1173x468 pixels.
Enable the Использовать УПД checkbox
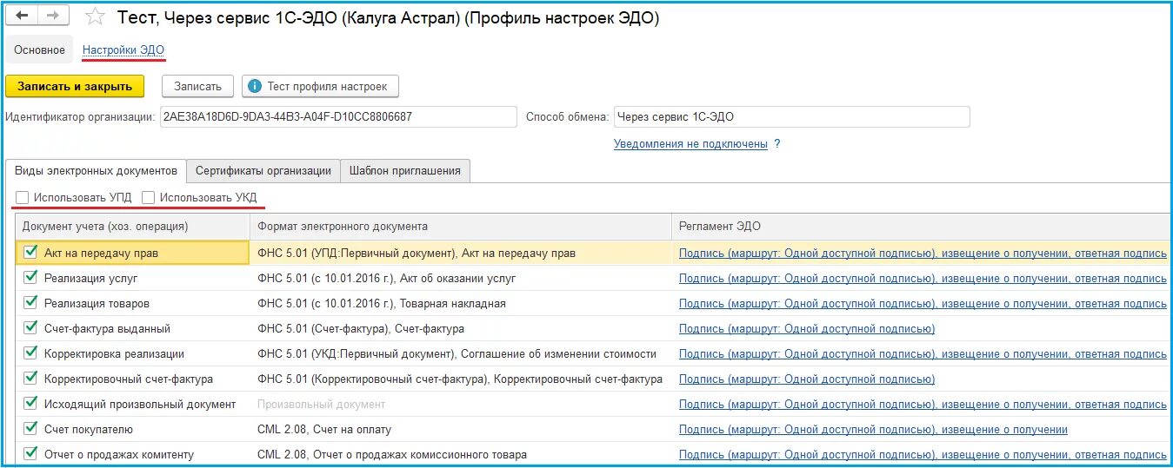click(22, 198)
